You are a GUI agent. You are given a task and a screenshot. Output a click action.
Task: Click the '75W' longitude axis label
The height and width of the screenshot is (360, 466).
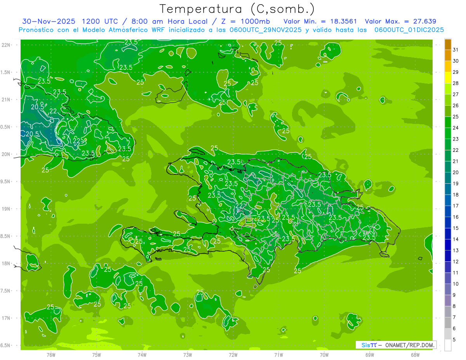97,355
